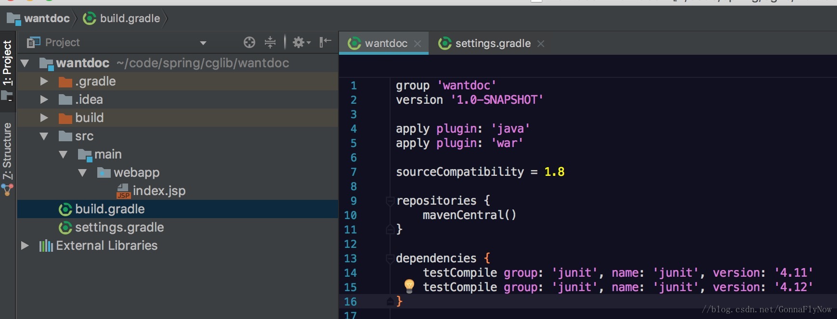Select the src folder icon
The height and width of the screenshot is (319, 837).
pos(65,136)
